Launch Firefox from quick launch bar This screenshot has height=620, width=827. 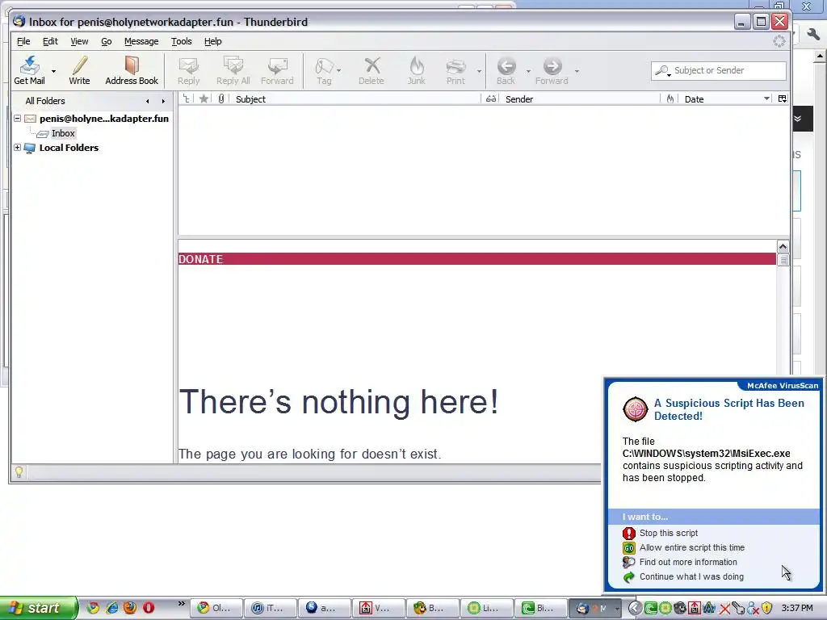[130, 608]
